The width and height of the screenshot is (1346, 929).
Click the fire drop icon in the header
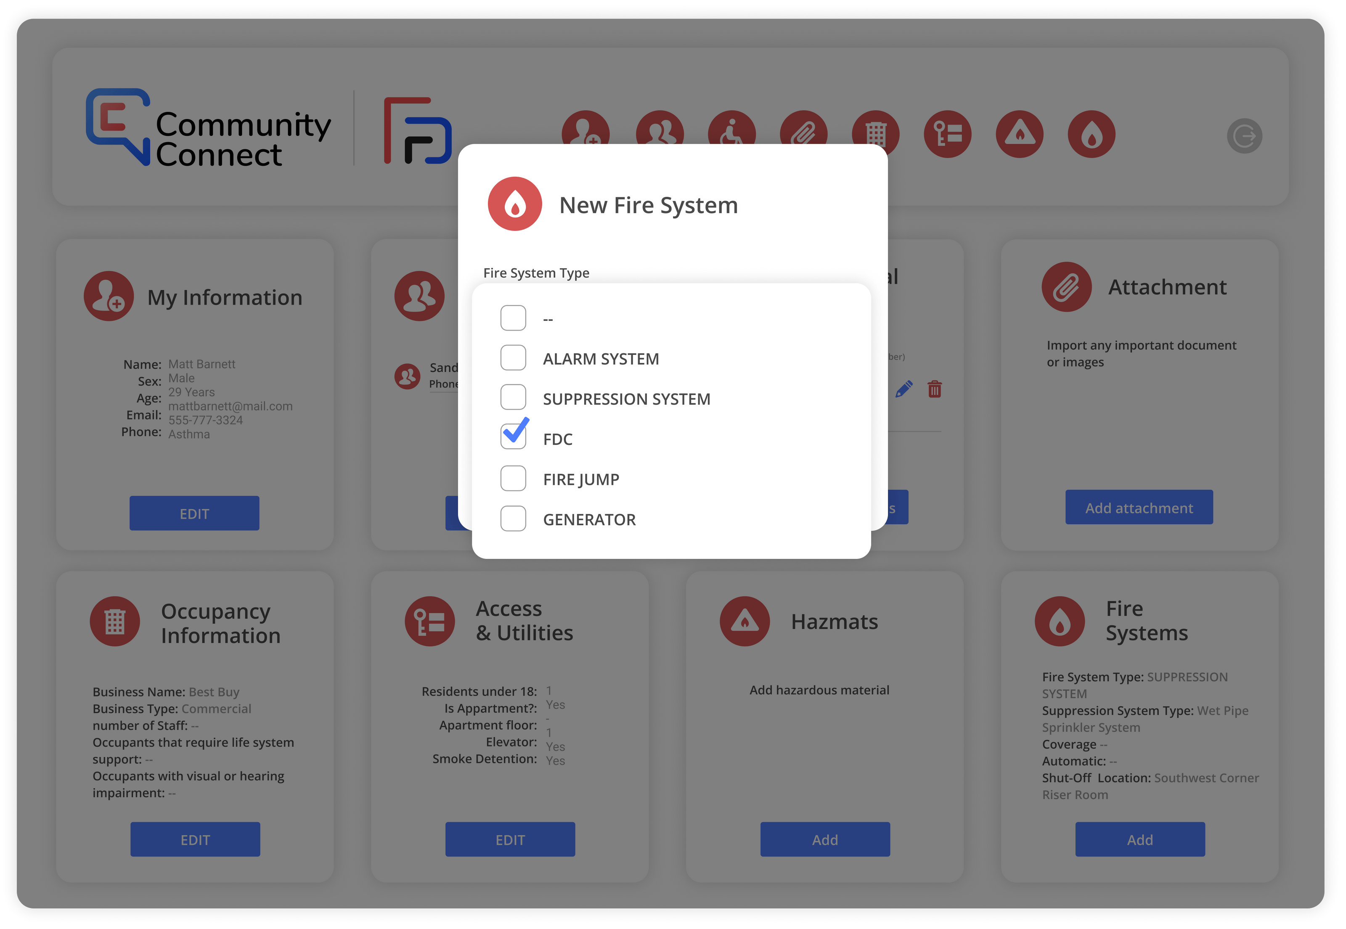tap(1092, 134)
